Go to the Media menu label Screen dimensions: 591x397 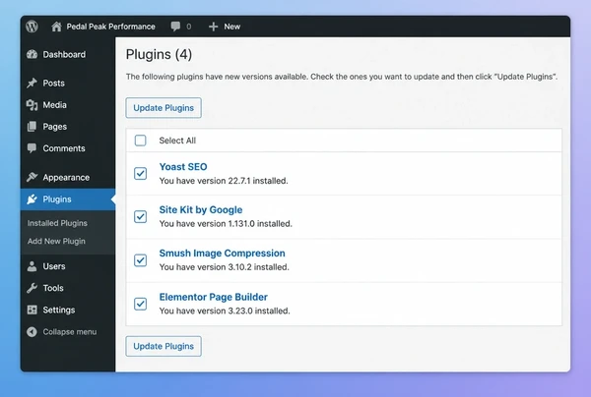click(x=54, y=105)
